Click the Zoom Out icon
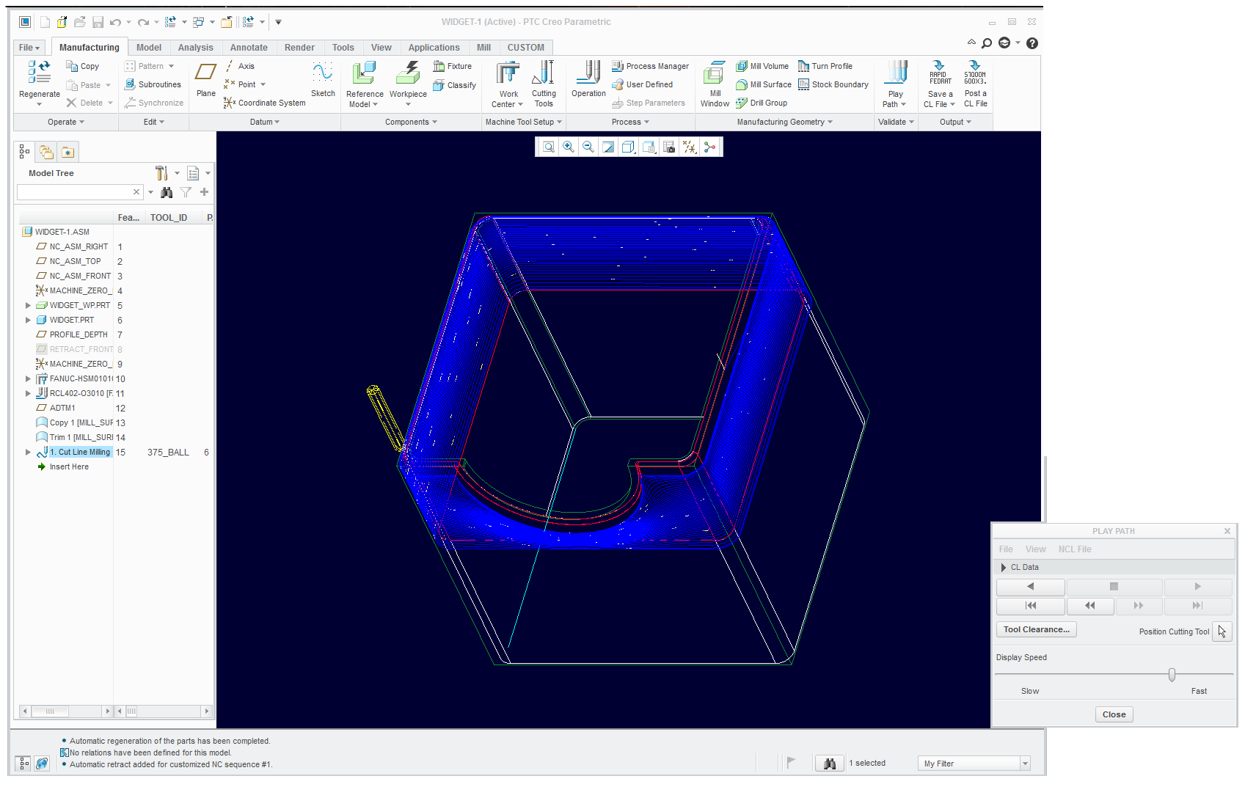The height and width of the screenshot is (798, 1256). tap(588, 147)
